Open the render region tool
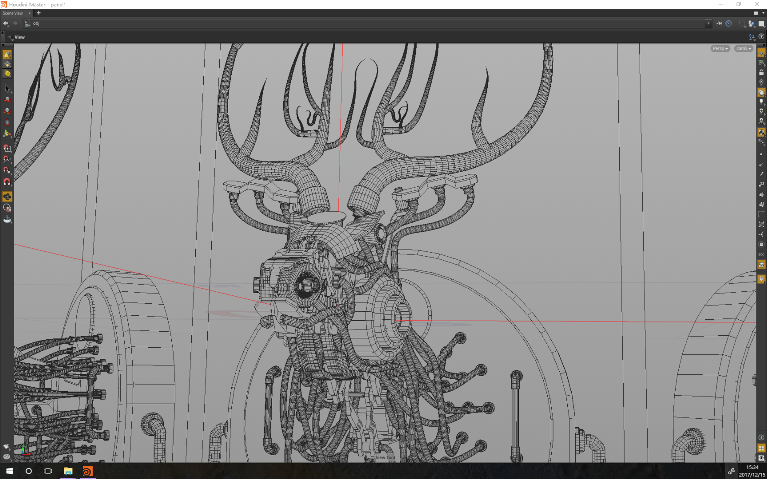Image resolution: width=767 pixels, height=479 pixels. pos(7,208)
